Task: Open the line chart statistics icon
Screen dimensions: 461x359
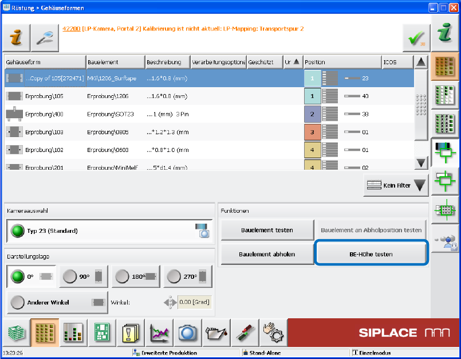Action: point(158,333)
